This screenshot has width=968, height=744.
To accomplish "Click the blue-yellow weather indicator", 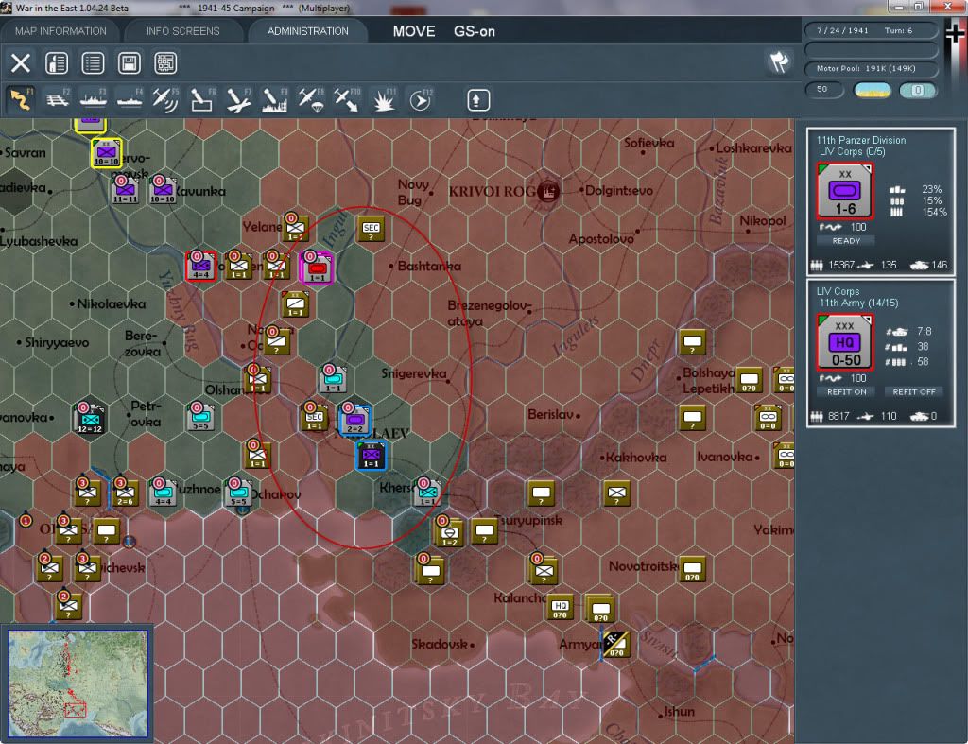I will 873,90.
